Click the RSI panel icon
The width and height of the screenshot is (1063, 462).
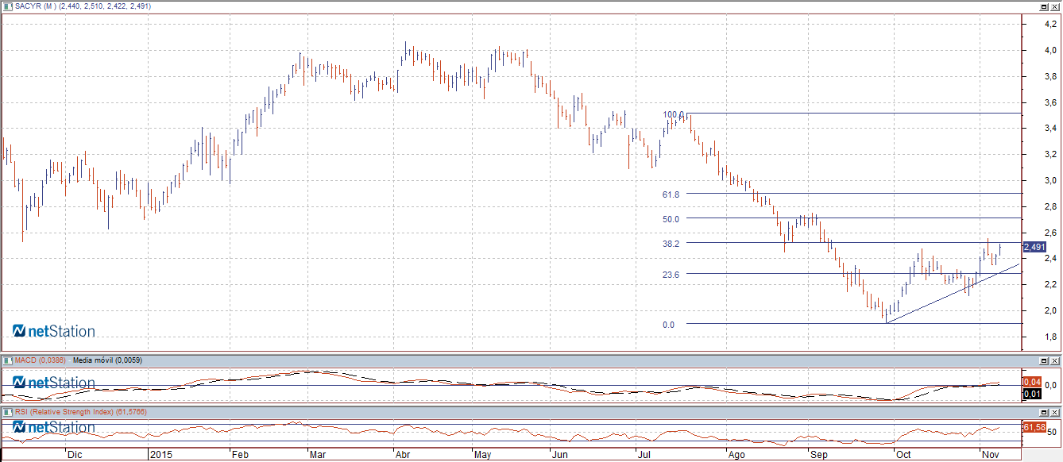pyautogui.click(x=8, y=413)
